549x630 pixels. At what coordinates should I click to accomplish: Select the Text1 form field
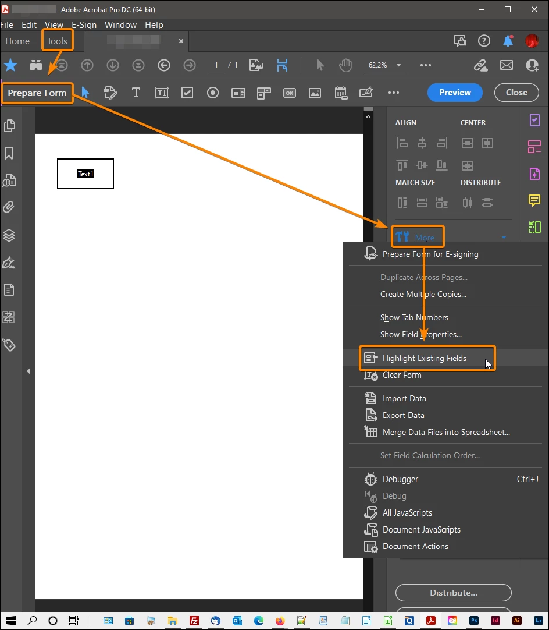coord(85,174)
